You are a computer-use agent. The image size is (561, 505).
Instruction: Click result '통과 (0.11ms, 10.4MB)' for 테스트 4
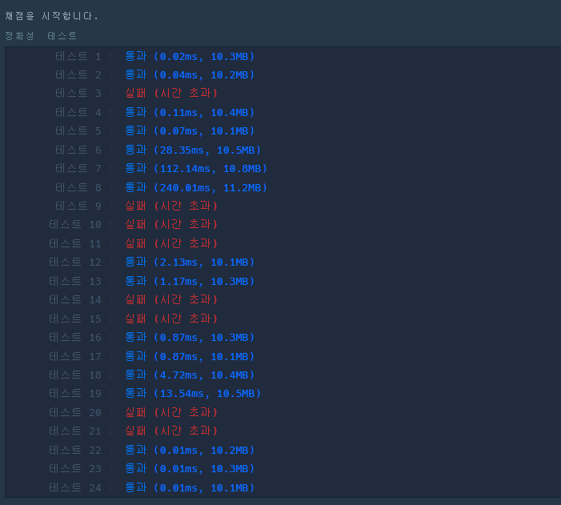coord(190,112)
